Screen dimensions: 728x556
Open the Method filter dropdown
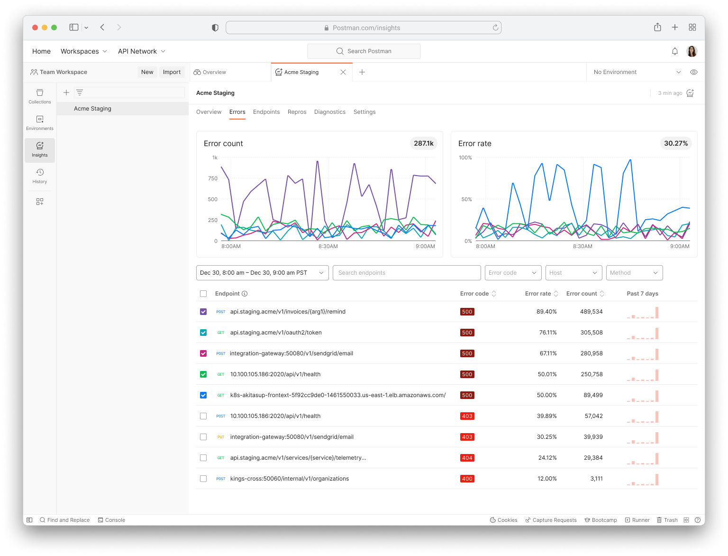(635, 273)
